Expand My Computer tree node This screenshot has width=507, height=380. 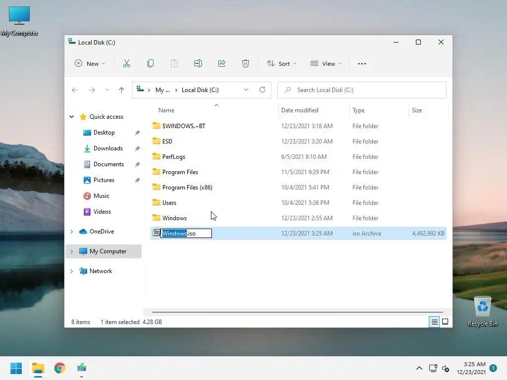[72, 251]
